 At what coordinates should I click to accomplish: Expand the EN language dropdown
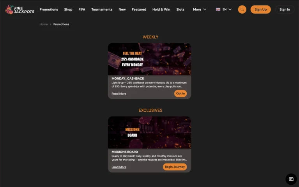227,9
